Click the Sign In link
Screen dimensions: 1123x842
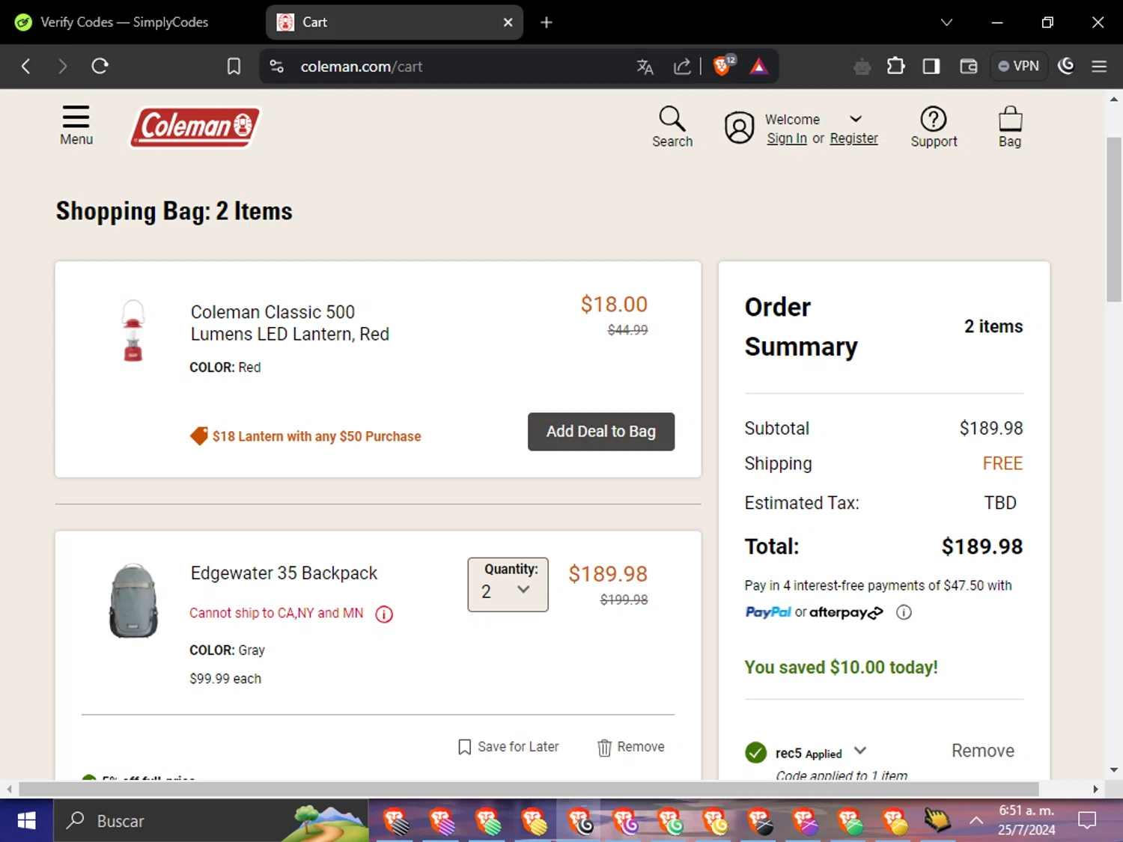click(x=787, y=138)
